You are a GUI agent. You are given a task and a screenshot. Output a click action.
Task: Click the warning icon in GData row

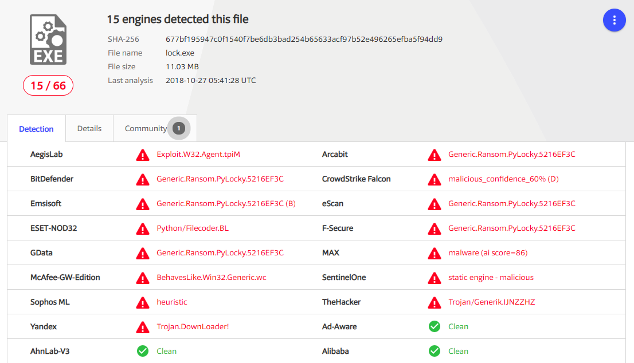143,253
